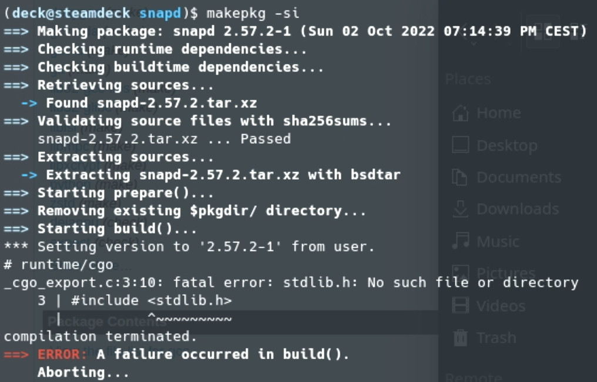Open the Home folder label
The image size is (597, 382).
498,113
